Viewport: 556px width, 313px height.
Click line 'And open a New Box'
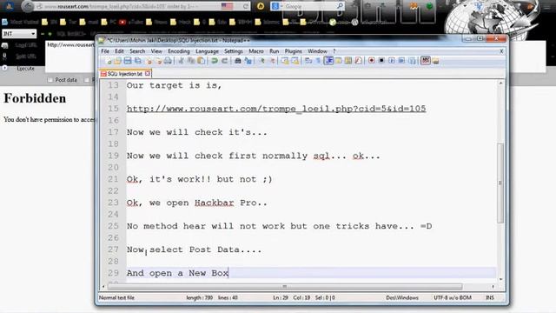177,273
